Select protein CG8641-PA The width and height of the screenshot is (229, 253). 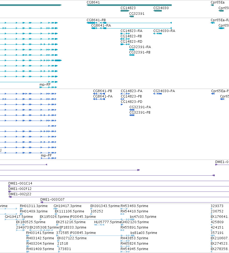(103, 96)
